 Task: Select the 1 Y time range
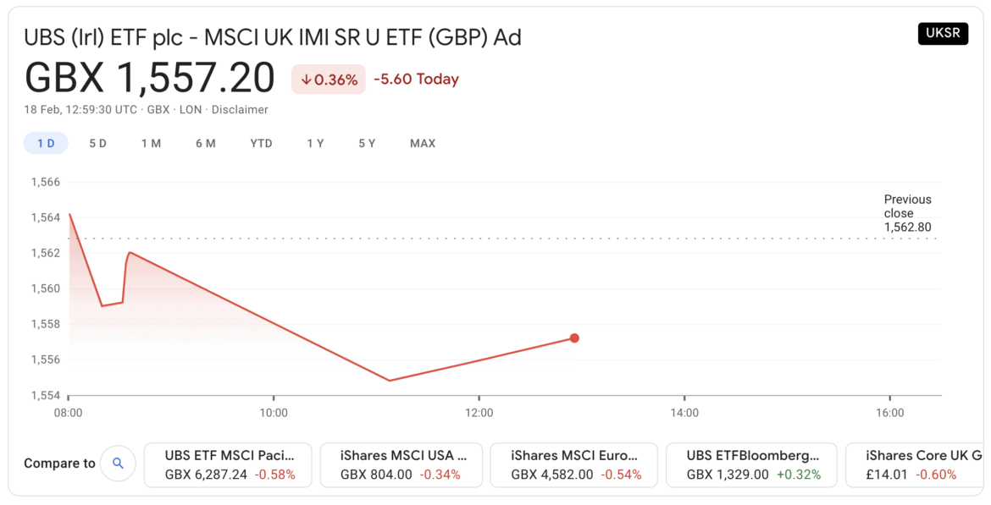coord(314,143)
